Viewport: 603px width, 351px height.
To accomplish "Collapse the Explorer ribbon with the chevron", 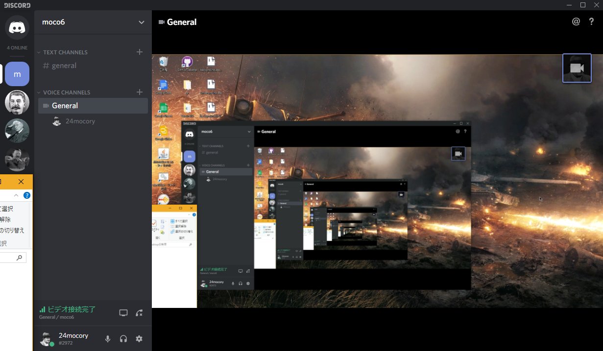I will (16, 195).
